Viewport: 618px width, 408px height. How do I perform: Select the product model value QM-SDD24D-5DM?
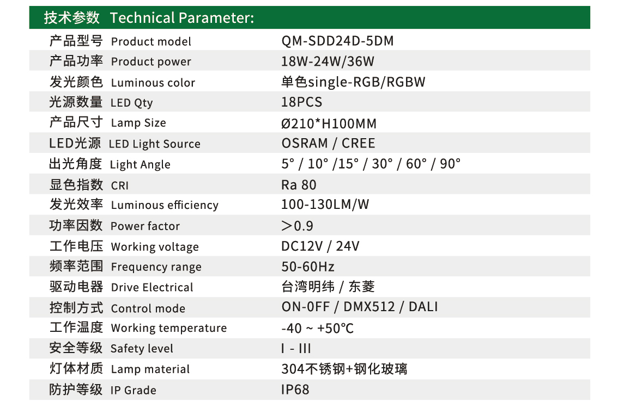(337, 41)
